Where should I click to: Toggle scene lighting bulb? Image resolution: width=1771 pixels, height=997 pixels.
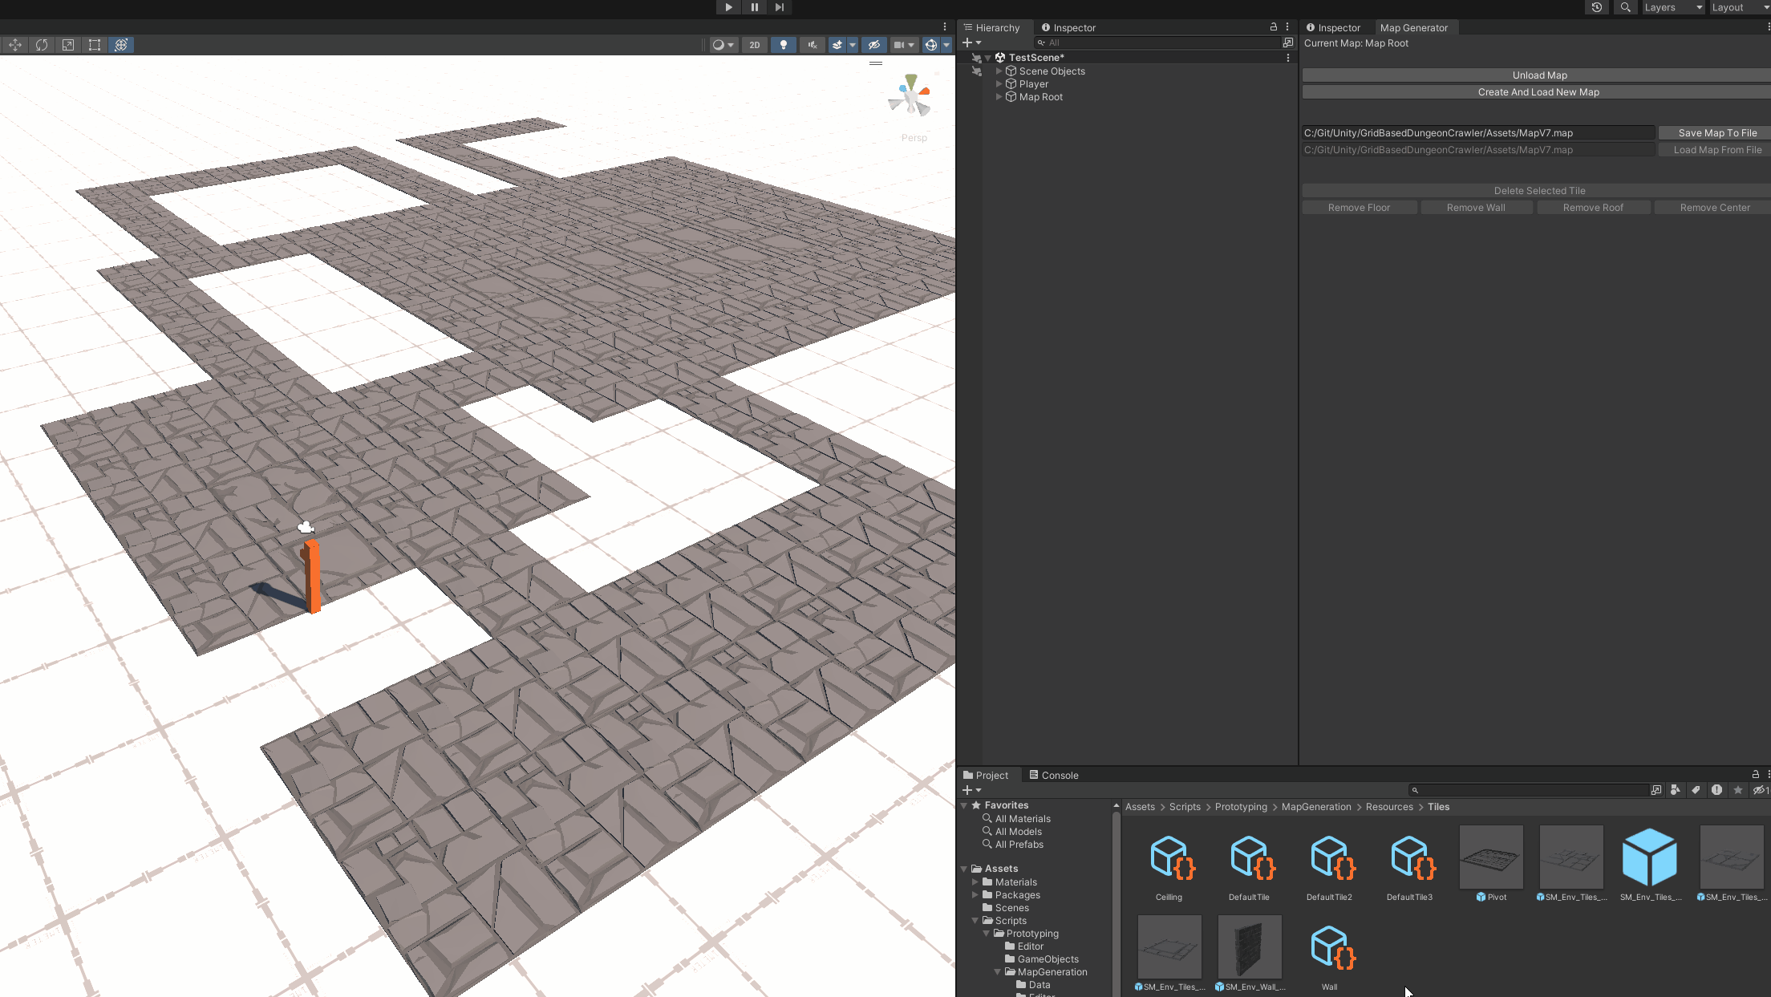click(783, 45)
